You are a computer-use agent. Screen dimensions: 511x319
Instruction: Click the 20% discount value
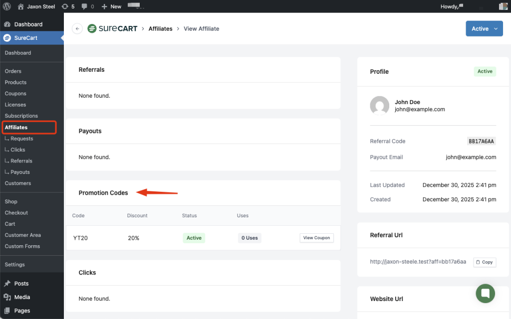pos(133,238)
